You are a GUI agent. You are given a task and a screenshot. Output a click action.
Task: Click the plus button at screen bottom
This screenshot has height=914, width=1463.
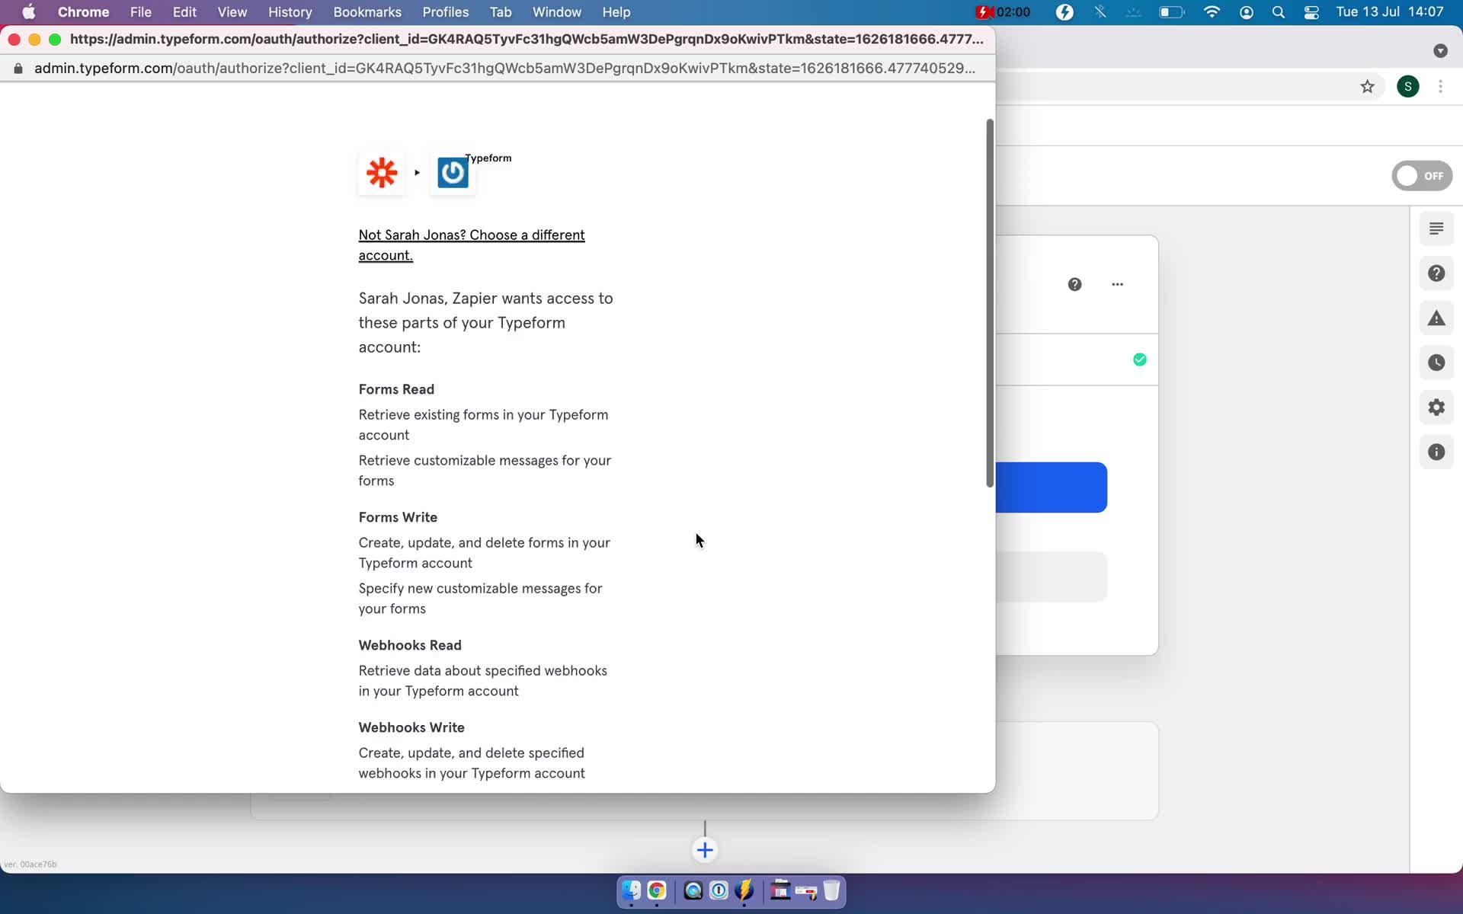tap(705, 850)
